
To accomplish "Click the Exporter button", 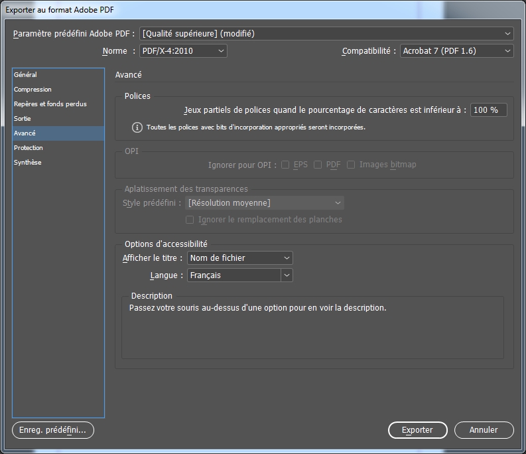I will [x=418, y=430].
